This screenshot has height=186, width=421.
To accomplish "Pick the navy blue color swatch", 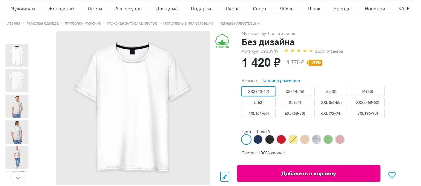I will pos(258,140).
